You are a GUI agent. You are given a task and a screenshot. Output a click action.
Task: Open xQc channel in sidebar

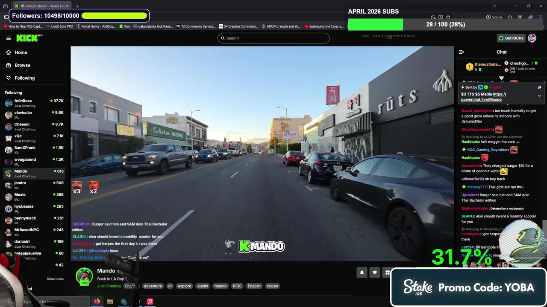(x=34, y=138)
